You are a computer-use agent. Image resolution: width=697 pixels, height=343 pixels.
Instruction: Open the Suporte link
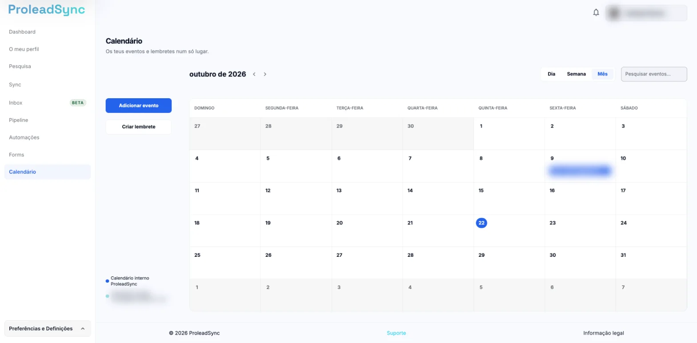click(x=396, y=333)
